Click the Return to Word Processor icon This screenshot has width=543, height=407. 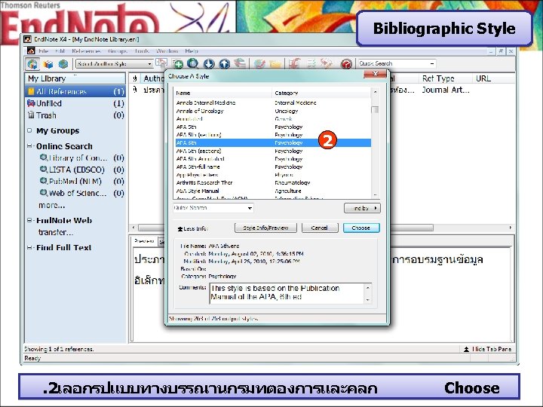(327, 63)
